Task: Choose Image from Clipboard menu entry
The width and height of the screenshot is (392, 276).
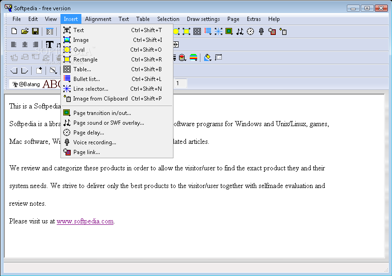Action: pyautogui.click(x=117, y=98)
